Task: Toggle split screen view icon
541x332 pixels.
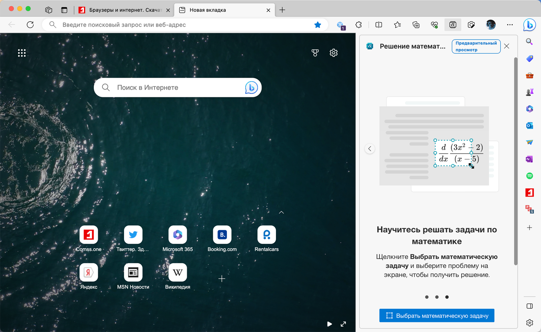Action: (379, 25)
